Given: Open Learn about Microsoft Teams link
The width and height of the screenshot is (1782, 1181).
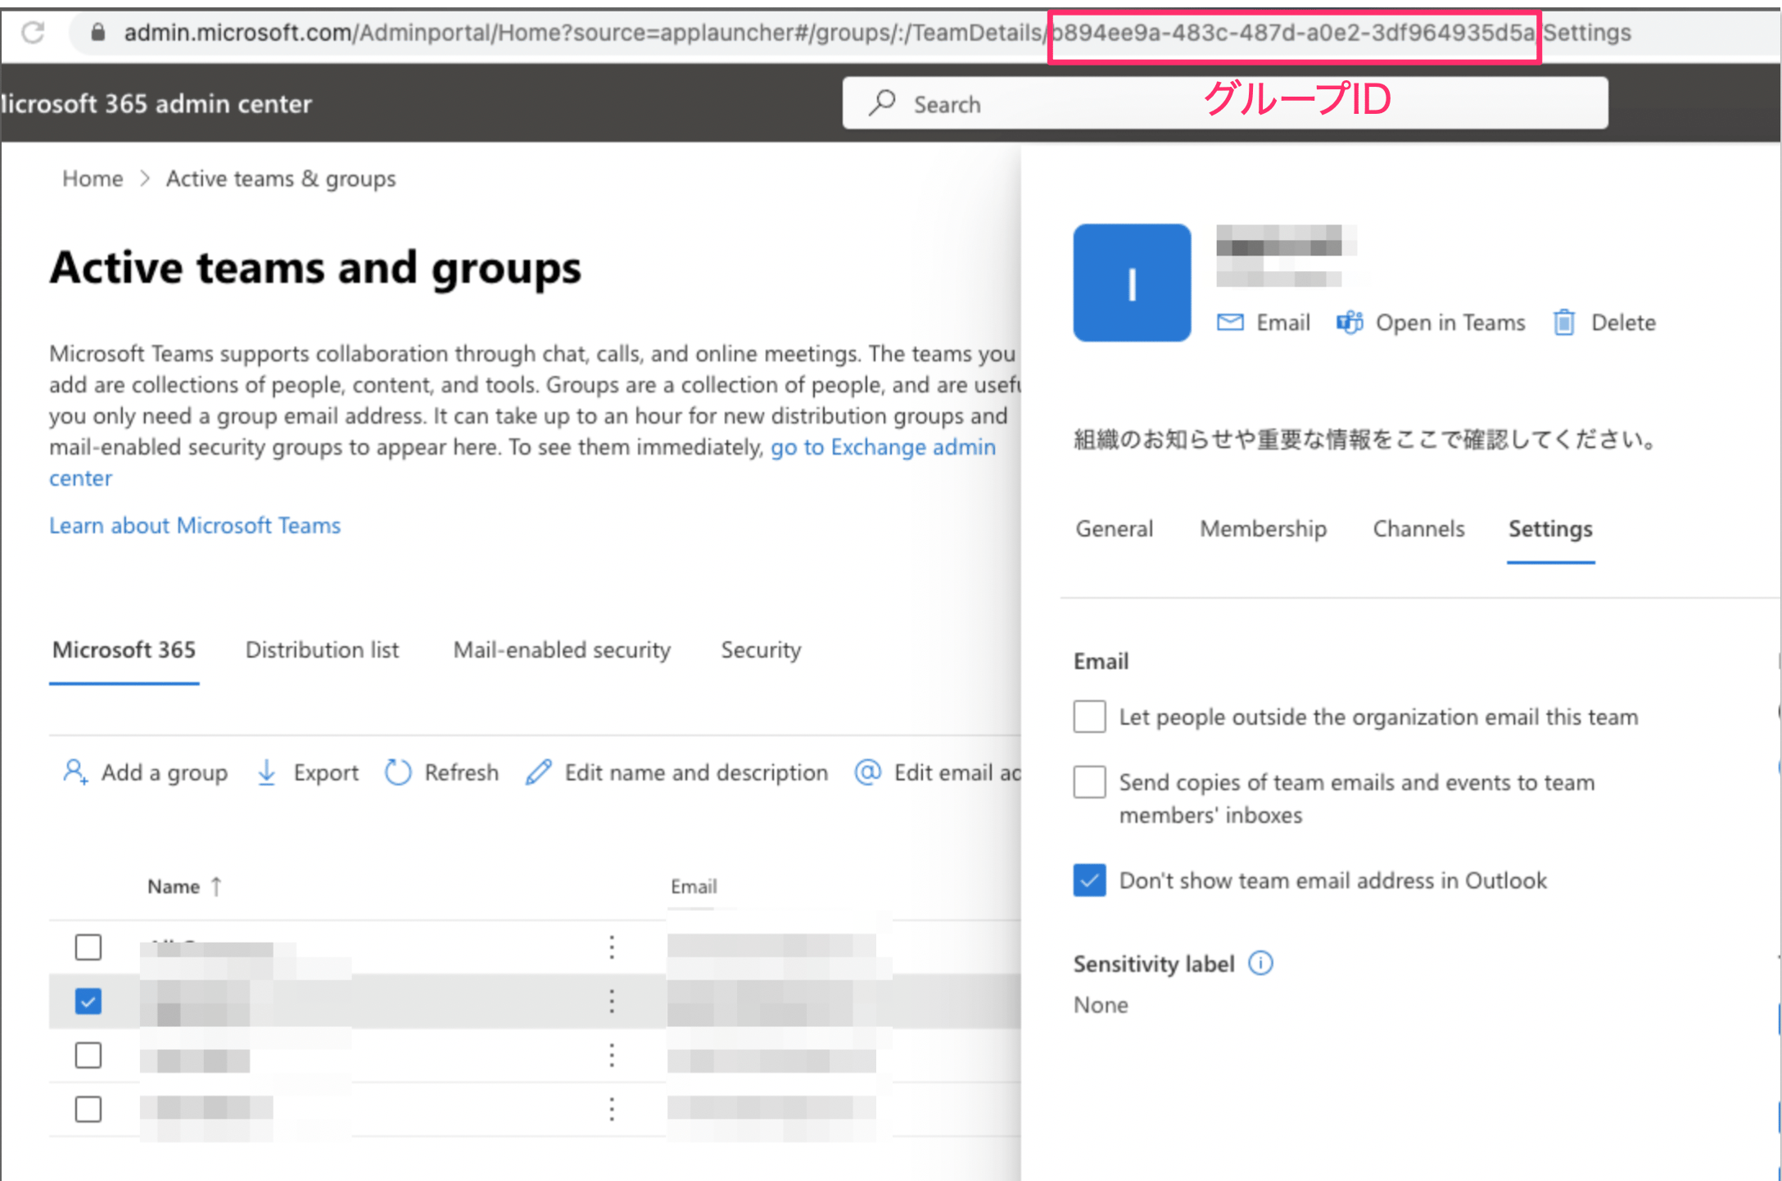Looking at the screenshot, I should pyautogui.click(x=195, y=526).
